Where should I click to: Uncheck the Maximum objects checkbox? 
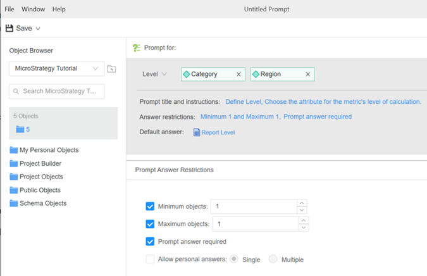click(150, 224)
